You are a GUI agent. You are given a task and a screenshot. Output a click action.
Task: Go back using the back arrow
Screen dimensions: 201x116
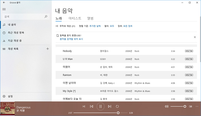coord(4,3)
